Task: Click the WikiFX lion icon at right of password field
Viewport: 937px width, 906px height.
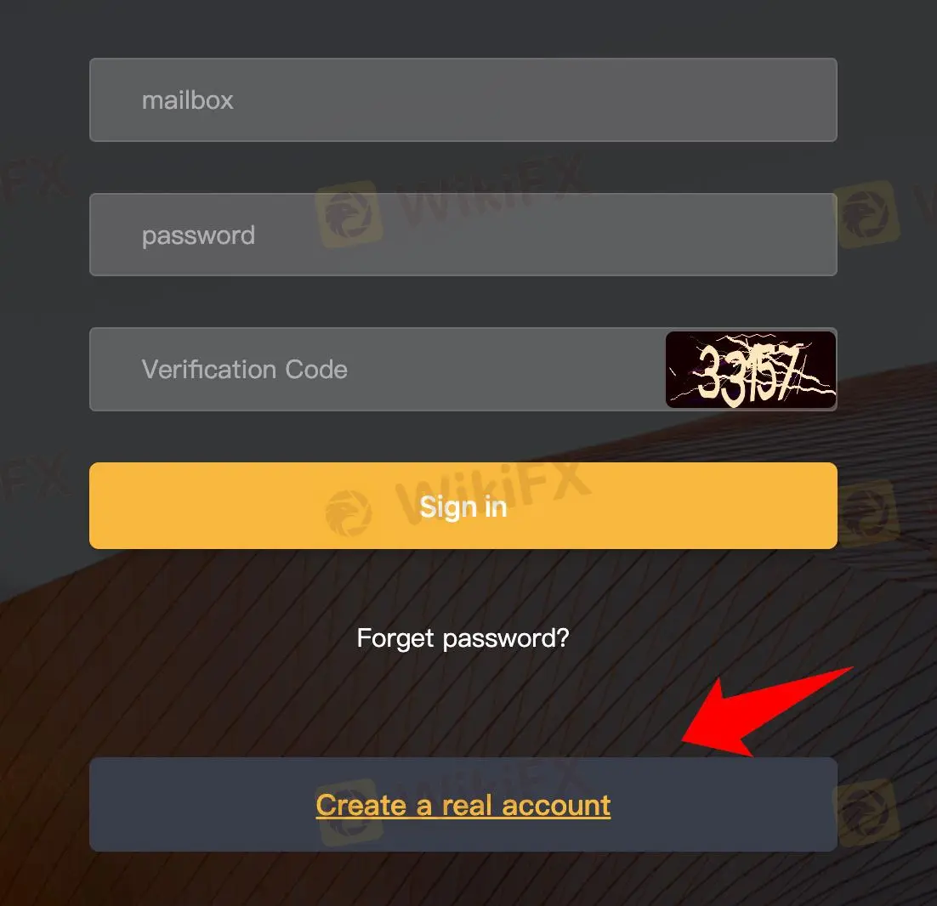Action: click(866, 215)
